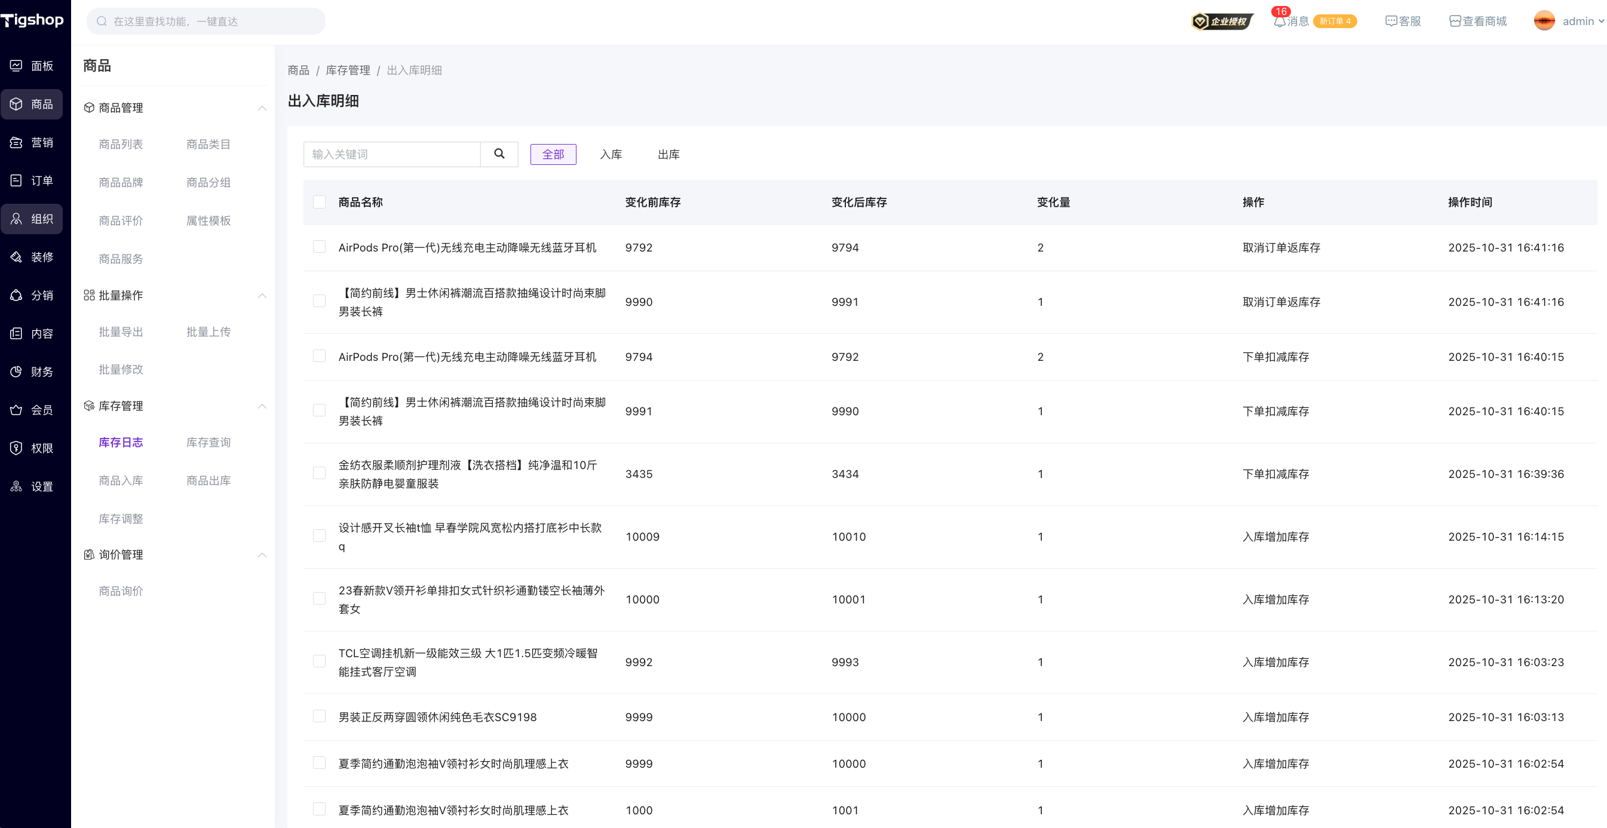
Task: Toggle the select-all checkbox in table header
Action: point(320,202)
